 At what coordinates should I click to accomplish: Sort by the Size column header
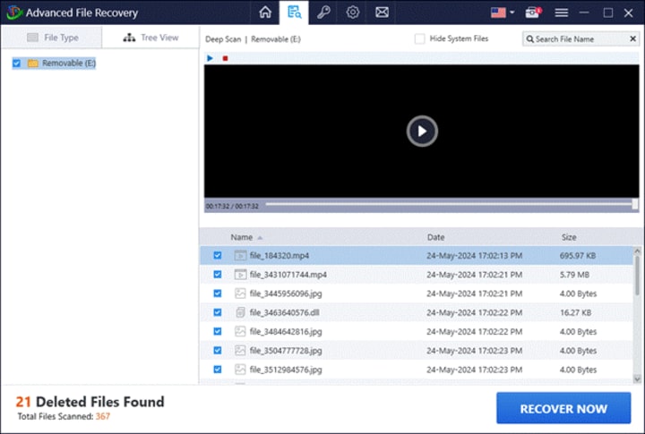pos(569,237)
